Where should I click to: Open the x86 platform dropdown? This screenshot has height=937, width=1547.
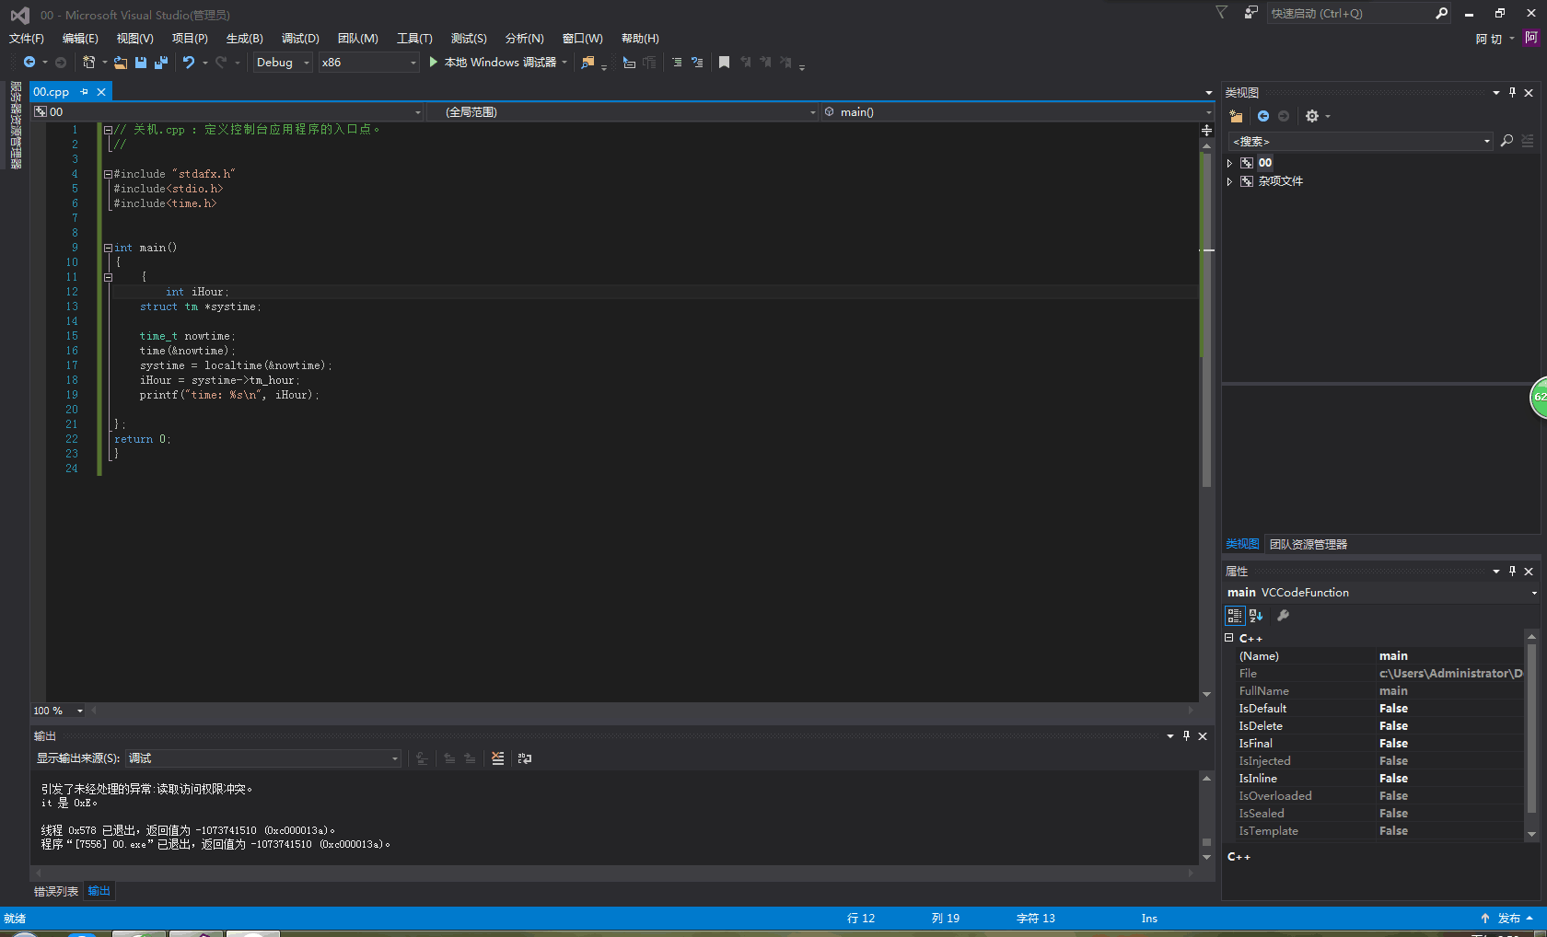click(x=368, y=63)
